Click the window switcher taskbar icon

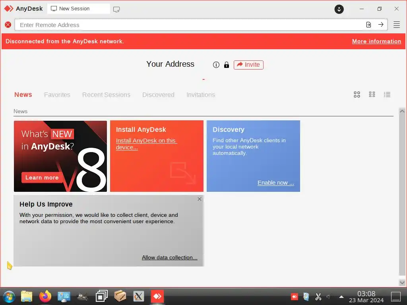click(x=101, y=296)
